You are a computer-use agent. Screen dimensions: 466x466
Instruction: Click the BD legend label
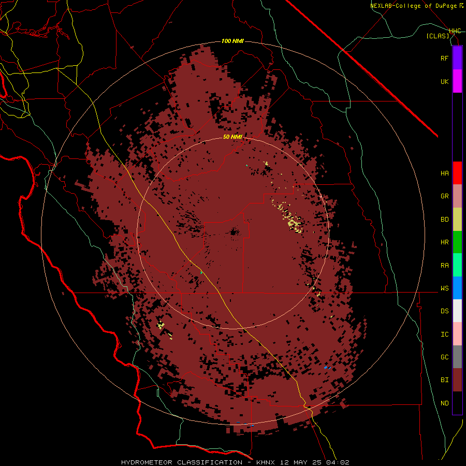click(444, 220)
